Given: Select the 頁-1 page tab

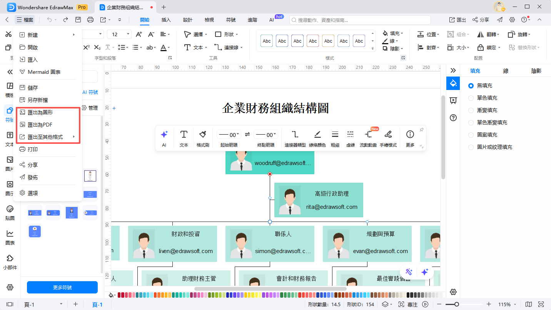Looking at the screenshot, I should coord(97,304).
